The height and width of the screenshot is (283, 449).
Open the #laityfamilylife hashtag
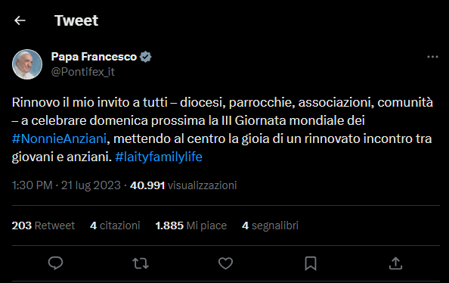coord(159,157)
